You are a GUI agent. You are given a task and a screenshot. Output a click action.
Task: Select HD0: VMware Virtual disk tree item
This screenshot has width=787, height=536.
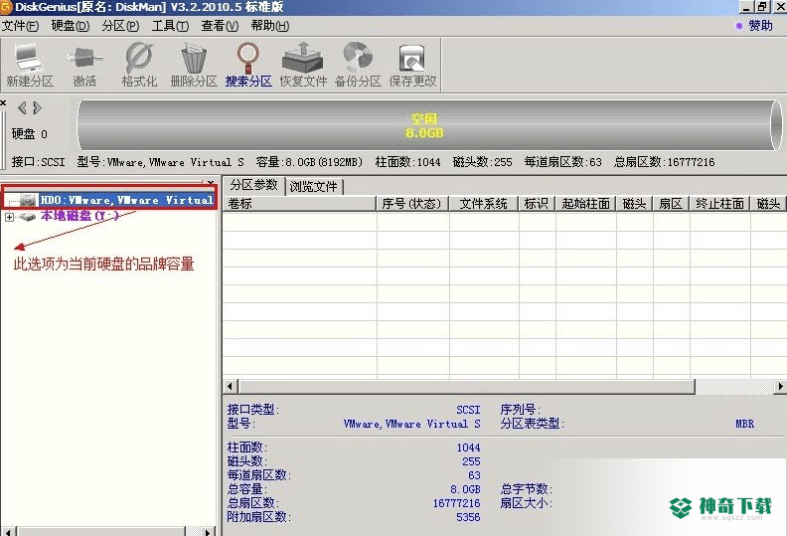(126, 200)
